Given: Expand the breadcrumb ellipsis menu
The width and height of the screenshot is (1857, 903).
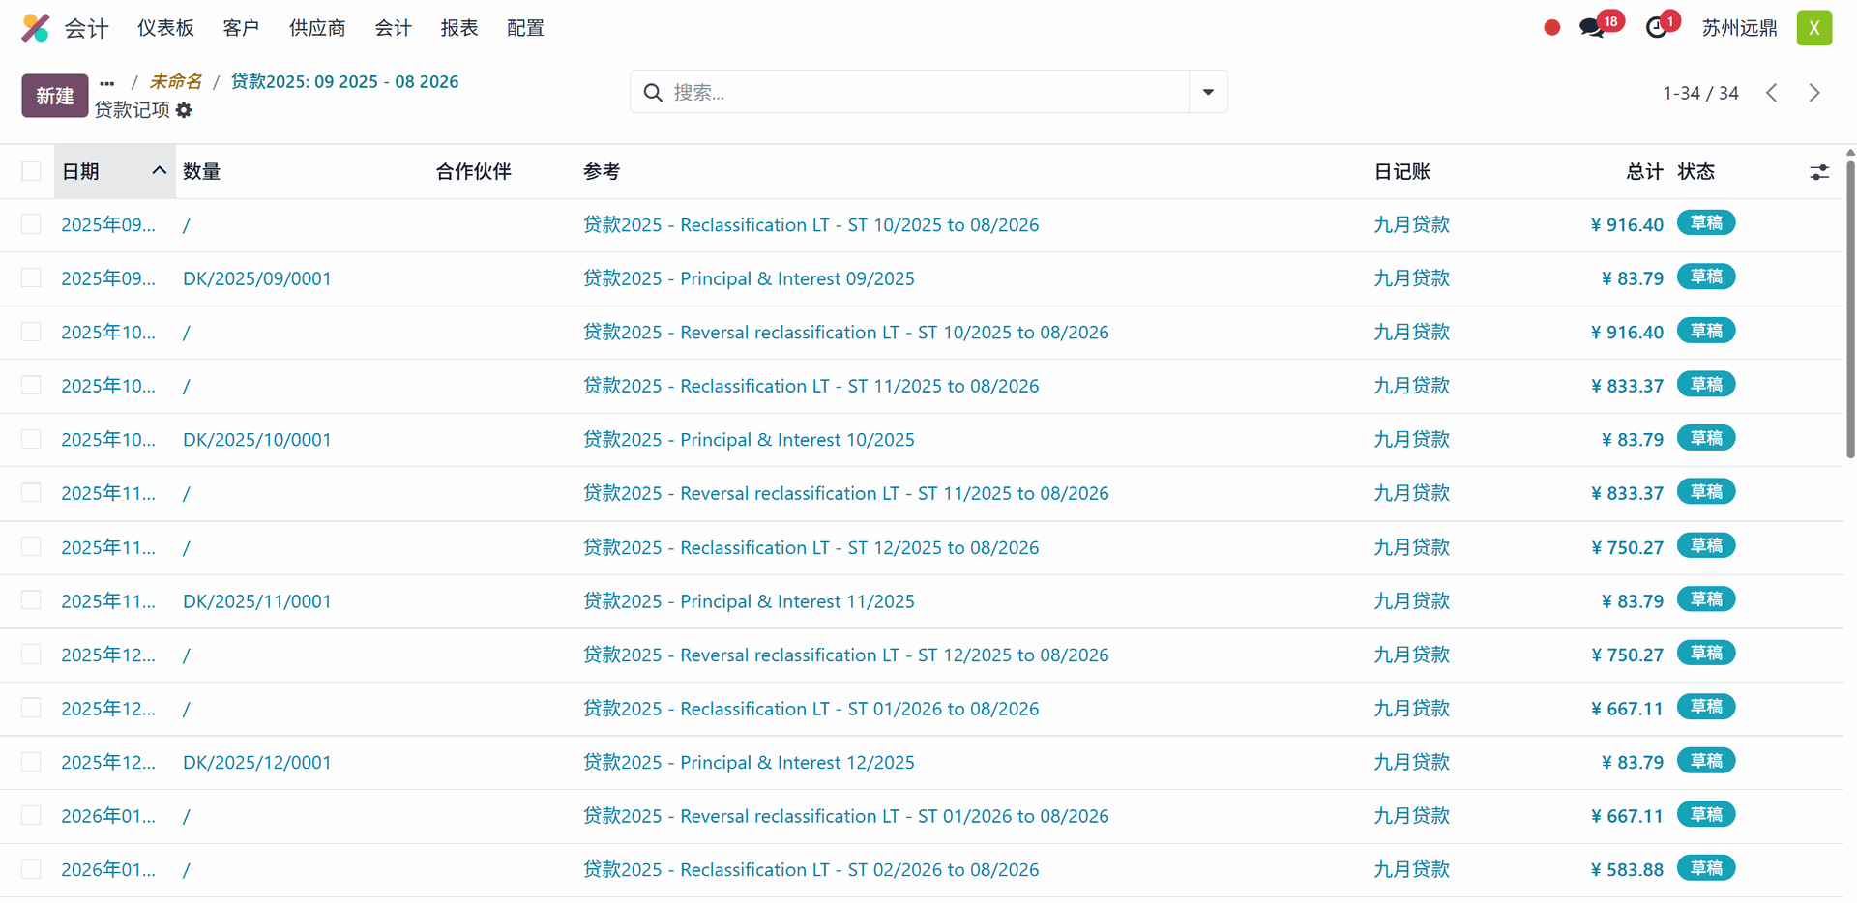Looking at the screenshot, I should pyautogui.click(x=107, y=83).
